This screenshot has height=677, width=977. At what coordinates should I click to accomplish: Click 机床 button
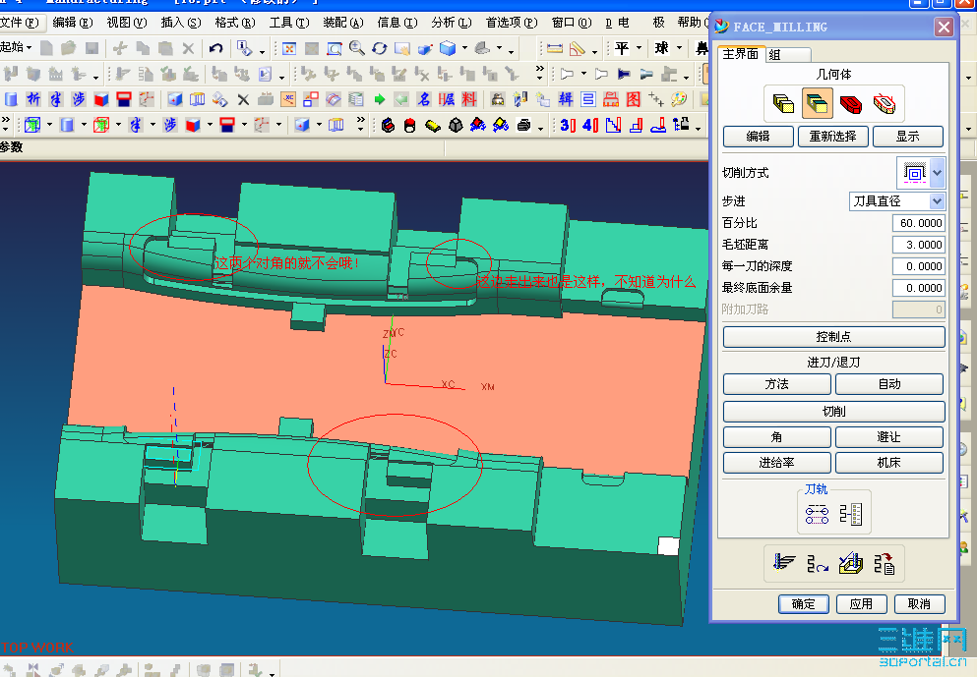click(889, 463)
